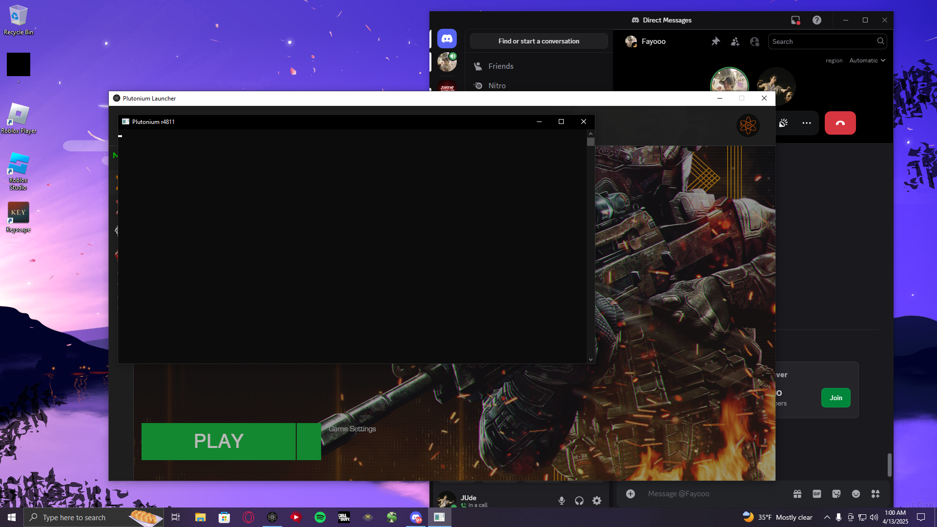Open File Explorer from the taskbar

[x=200, y=517]
